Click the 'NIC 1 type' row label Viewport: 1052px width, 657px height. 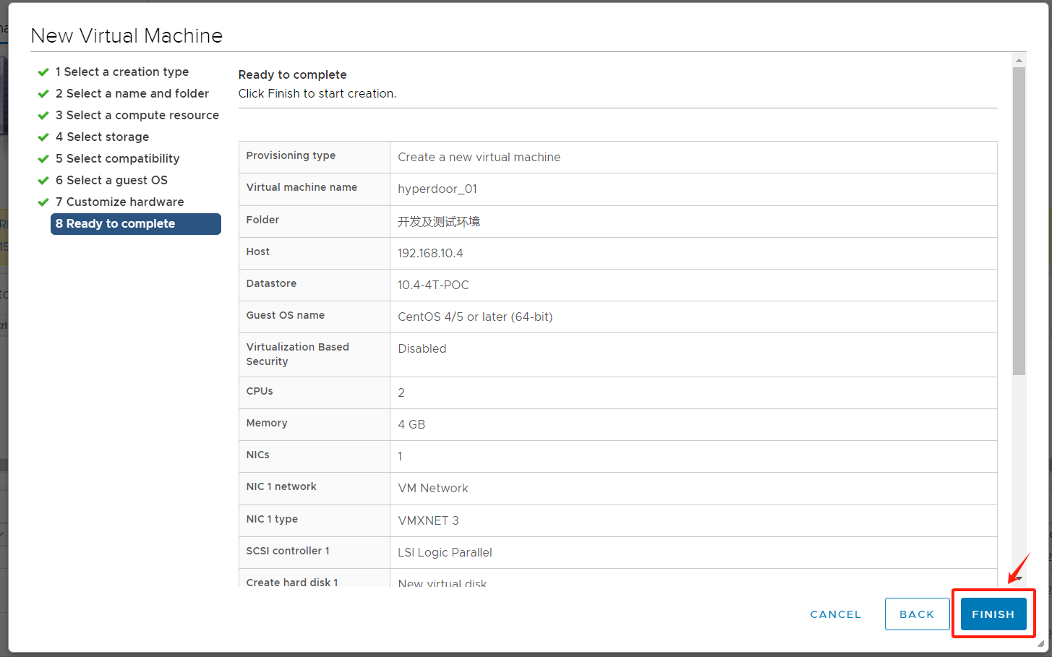click(x=272, y=519)
